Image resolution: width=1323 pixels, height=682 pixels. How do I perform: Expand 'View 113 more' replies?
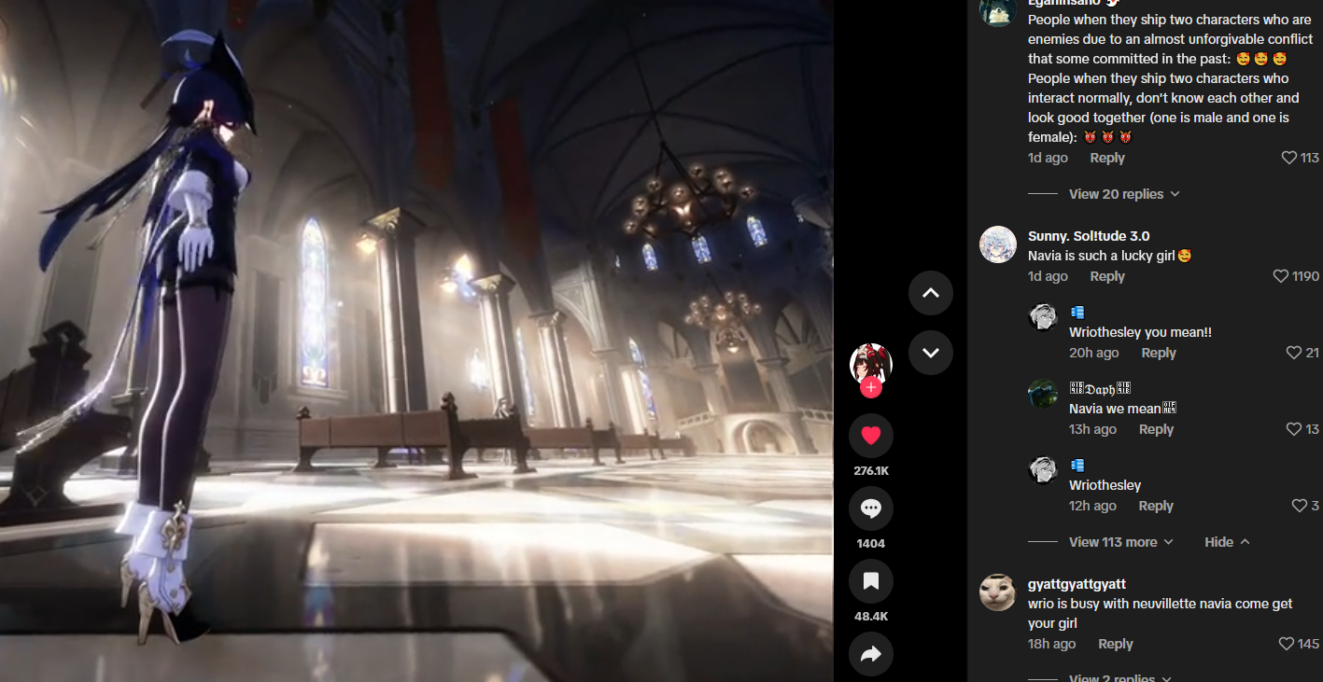point(1120,542)
